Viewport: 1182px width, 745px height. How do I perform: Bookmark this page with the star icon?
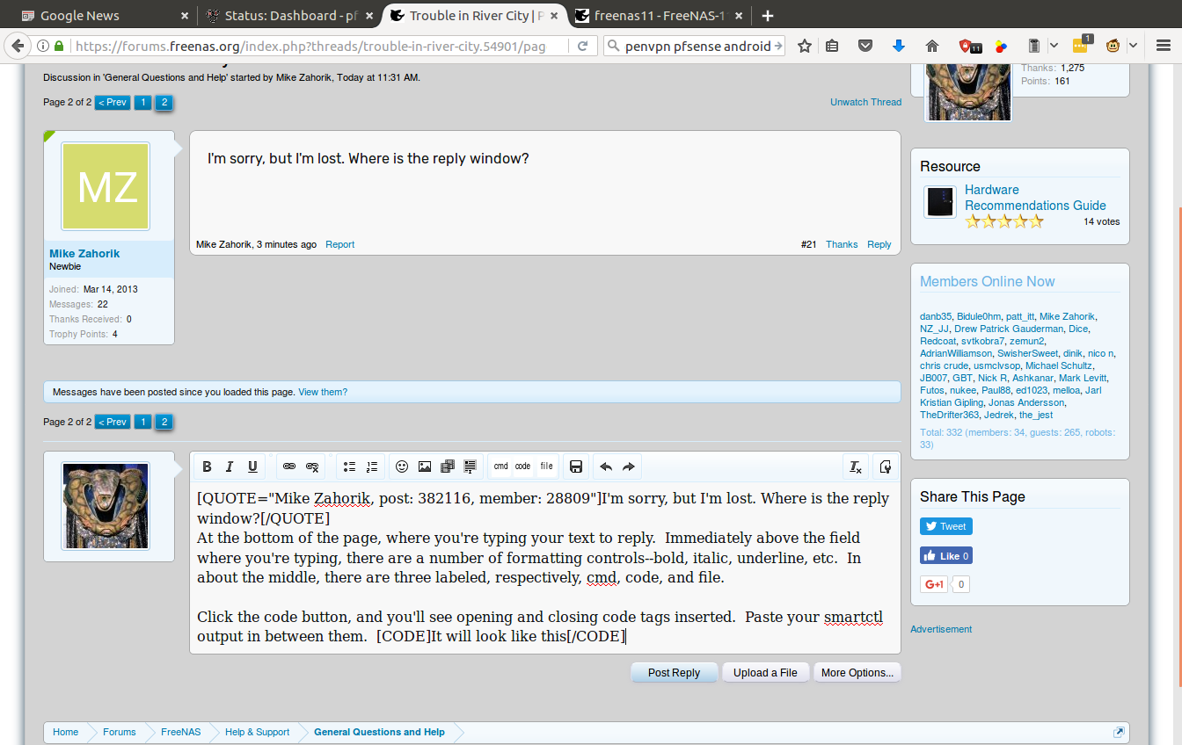[x=805, y=46]
